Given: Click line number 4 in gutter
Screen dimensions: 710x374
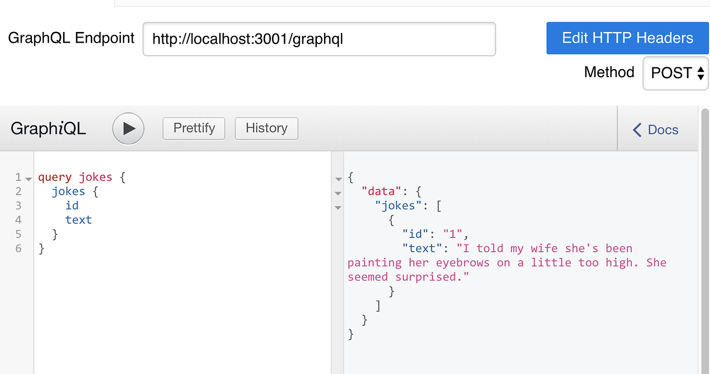Looking at the screenshot, I should tap(18, 220).
